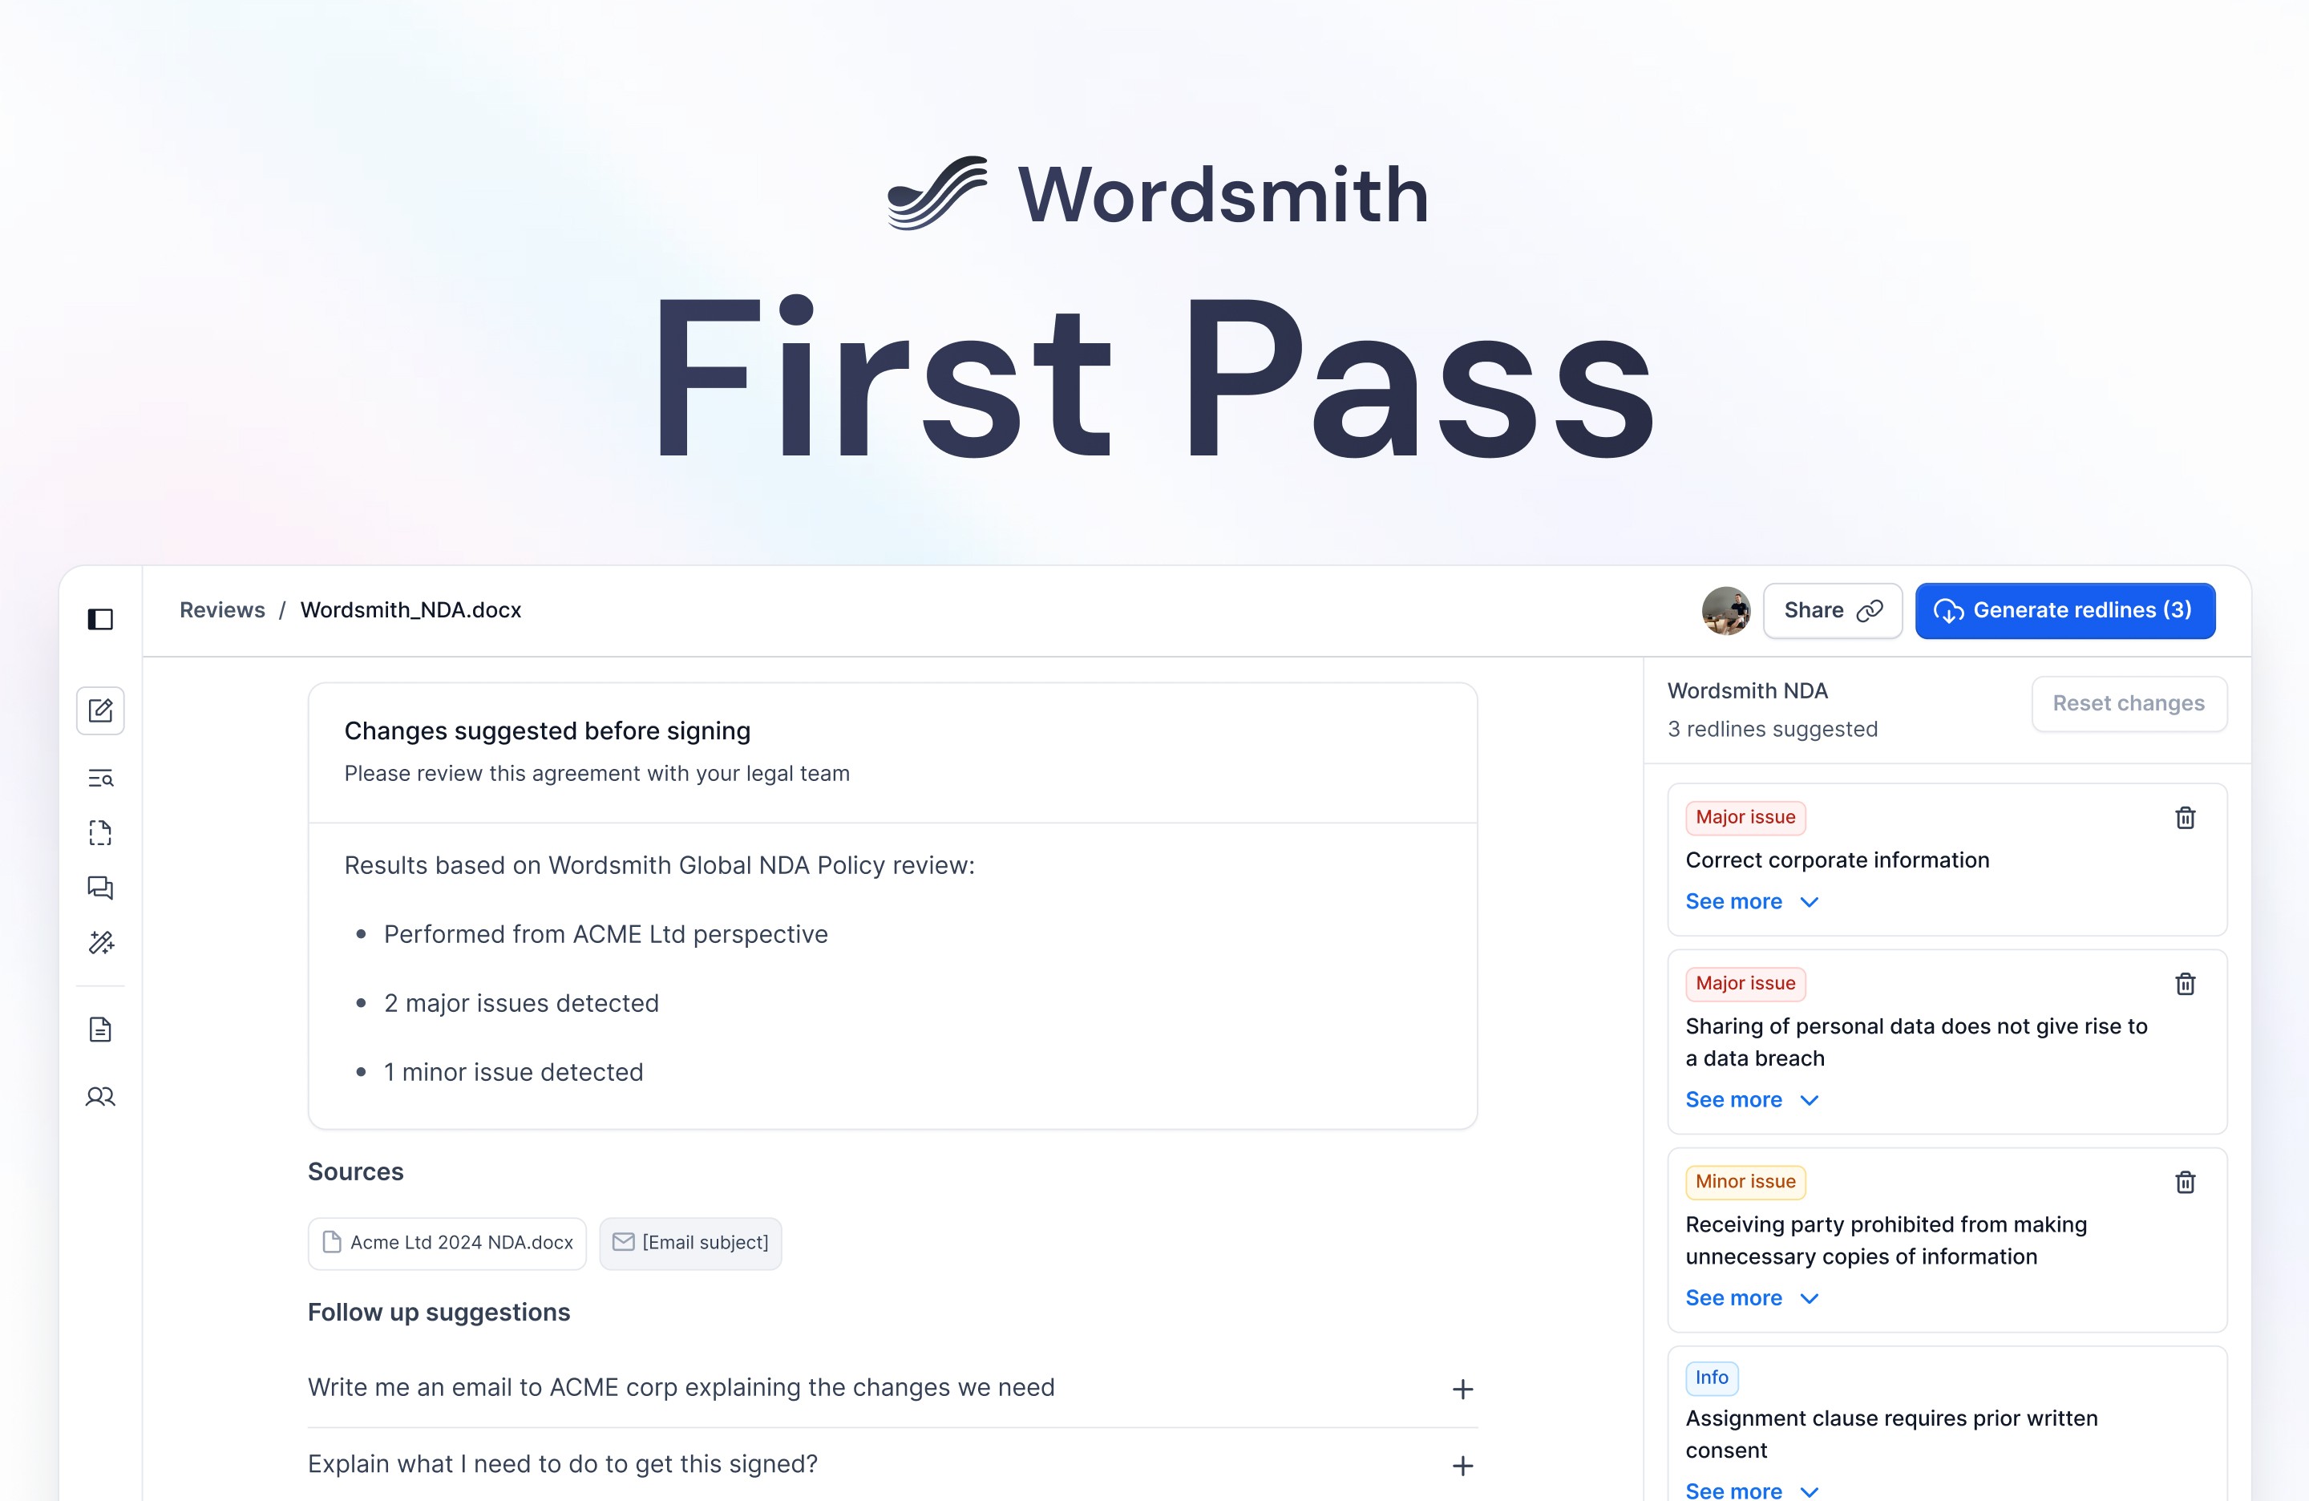Reset all suggested changes
Image resolution: width=2309 pixels, height=1501 pixels.
pyautogui.click(x=2127, y=702)
